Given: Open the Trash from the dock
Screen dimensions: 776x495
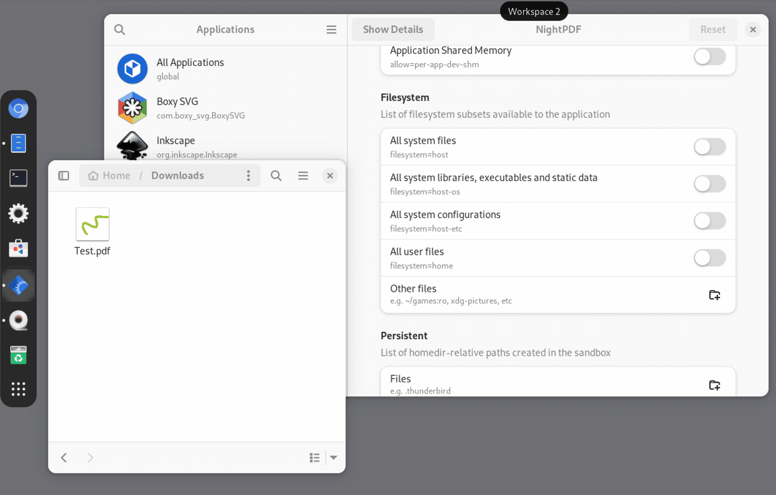Looking at the screenshot, I should tap(18, 355).
